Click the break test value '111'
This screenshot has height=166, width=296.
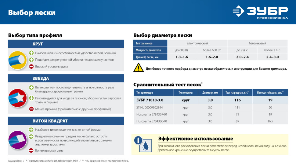click(x=237, y=108)
